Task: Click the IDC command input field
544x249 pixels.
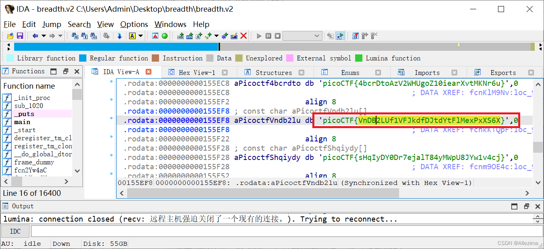Action: coord(286,231)
